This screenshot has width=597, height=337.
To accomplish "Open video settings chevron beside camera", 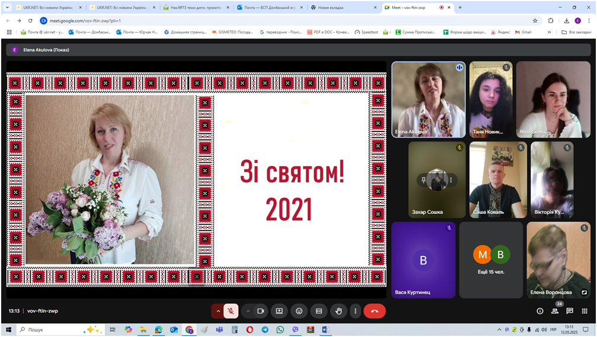I will point(248,311).
